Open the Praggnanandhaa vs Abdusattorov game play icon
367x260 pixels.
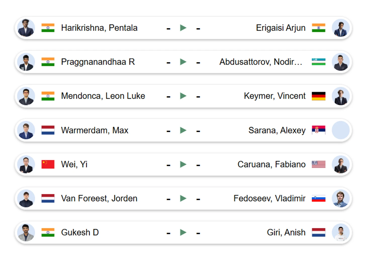pos(183,62)
